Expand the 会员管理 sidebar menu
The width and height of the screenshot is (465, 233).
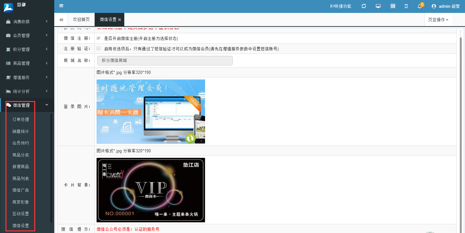[27, 35]
